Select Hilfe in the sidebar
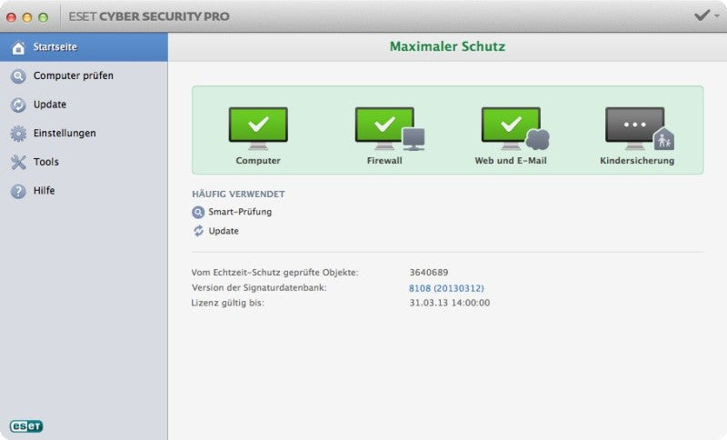The height and width of the screenshot is (440, 727). pyautogui.click(x=84, y=191)
